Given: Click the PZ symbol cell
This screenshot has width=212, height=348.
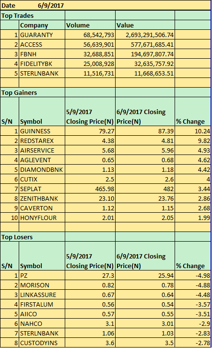Looking at the screenshot, I should (42, 275).
